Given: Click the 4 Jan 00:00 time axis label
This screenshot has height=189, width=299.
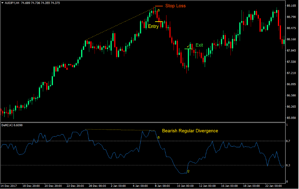Looking at the screenshot, I should (140, 186).
